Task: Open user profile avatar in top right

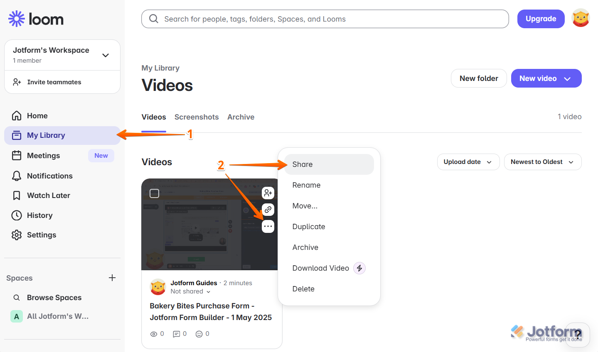Action: pyautogui.click(x=581, y=19)
